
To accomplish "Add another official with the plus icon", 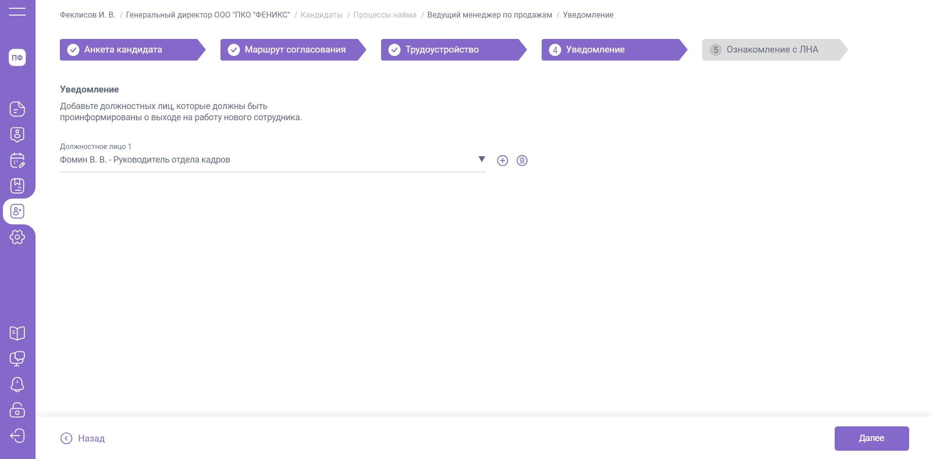I will point(502,161).
